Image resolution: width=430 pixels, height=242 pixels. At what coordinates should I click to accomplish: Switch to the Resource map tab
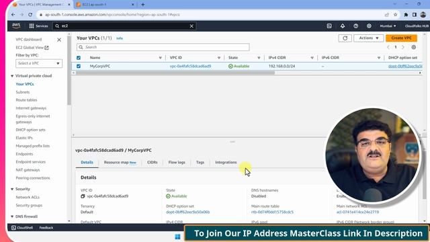point(120,163)
